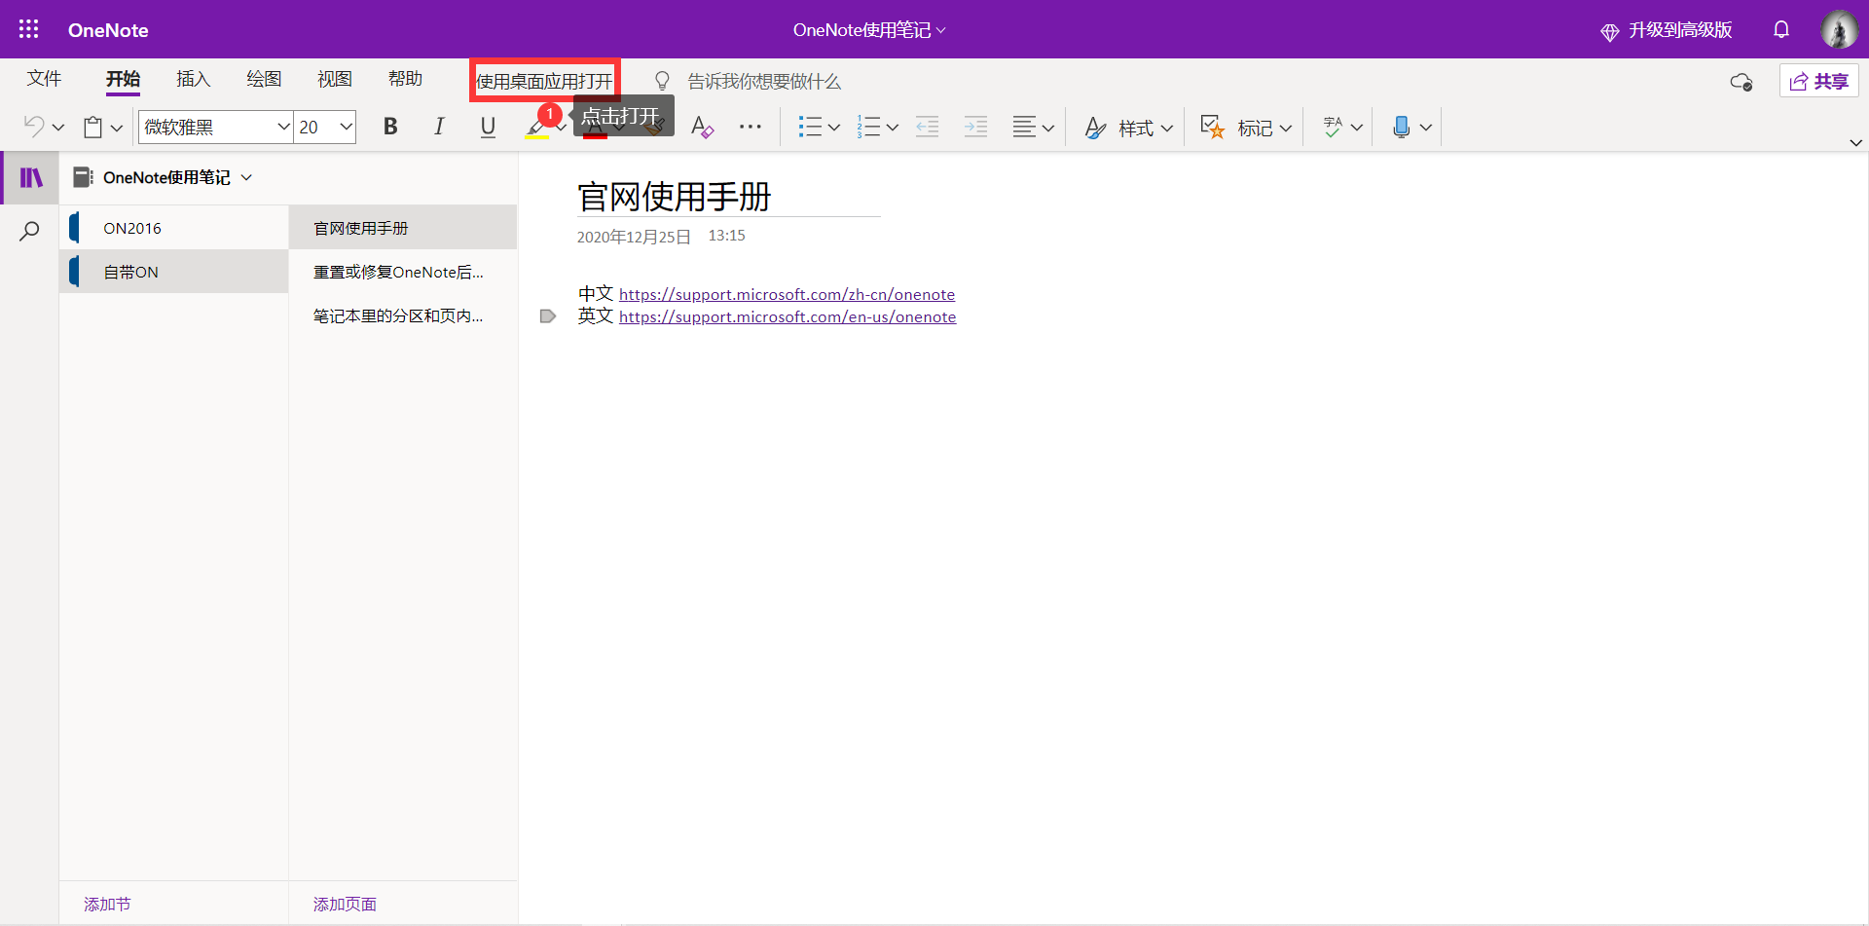Switch to the 插入 tab

coord(194,79)
